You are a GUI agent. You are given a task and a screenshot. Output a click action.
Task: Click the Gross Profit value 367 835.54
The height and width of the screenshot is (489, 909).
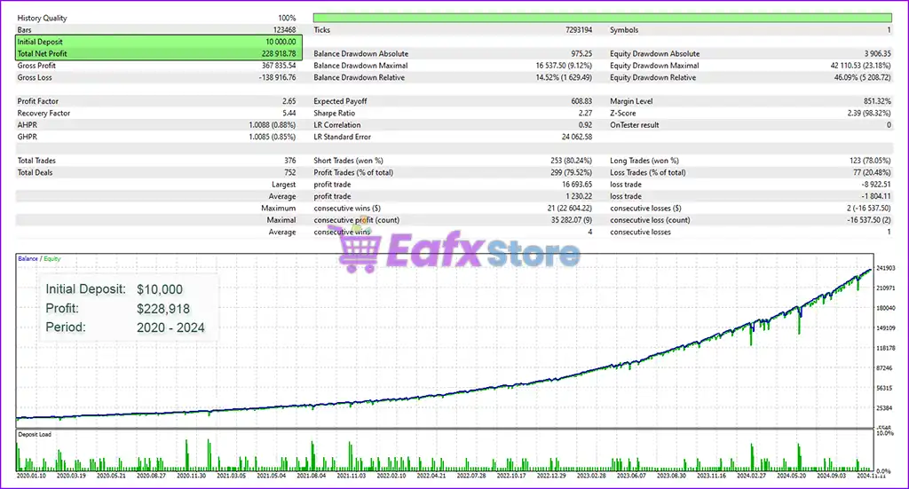tap(279, 66)
